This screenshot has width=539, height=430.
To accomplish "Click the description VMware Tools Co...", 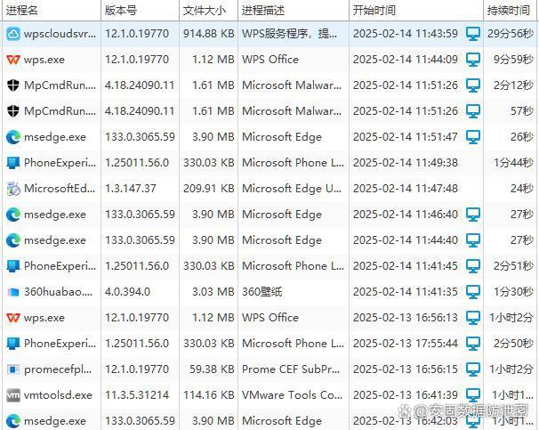I will [x=293, y=395].
